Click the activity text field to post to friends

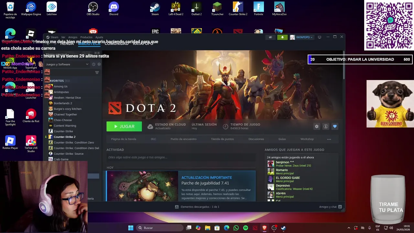pyautogui.click(x=181, y=157)
